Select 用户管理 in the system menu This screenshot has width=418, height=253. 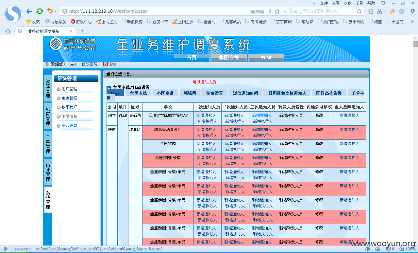point(69,89)
